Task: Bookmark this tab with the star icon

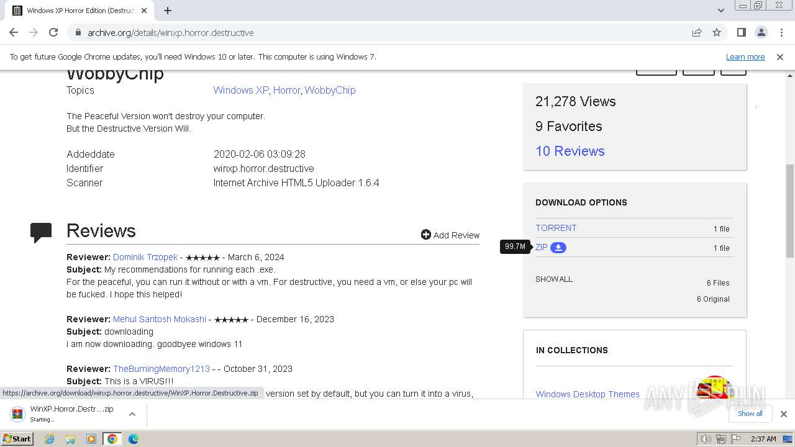Action: pyautogui.click(x=717, y=32)
